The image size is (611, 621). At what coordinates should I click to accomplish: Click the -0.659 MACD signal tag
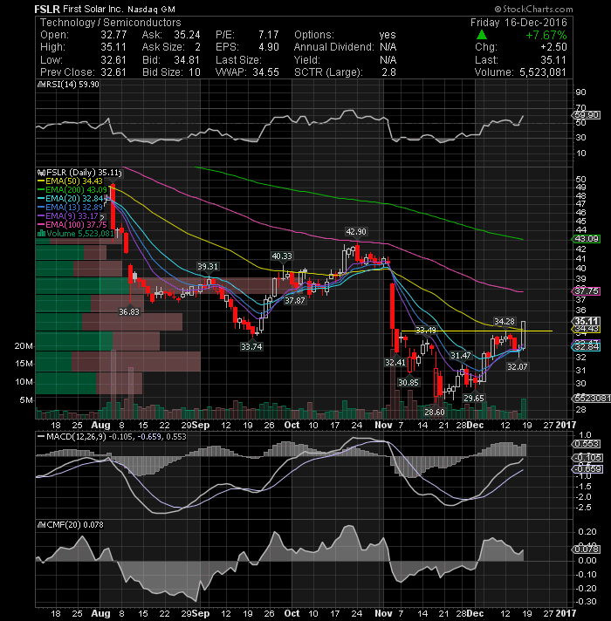point(587,469)
